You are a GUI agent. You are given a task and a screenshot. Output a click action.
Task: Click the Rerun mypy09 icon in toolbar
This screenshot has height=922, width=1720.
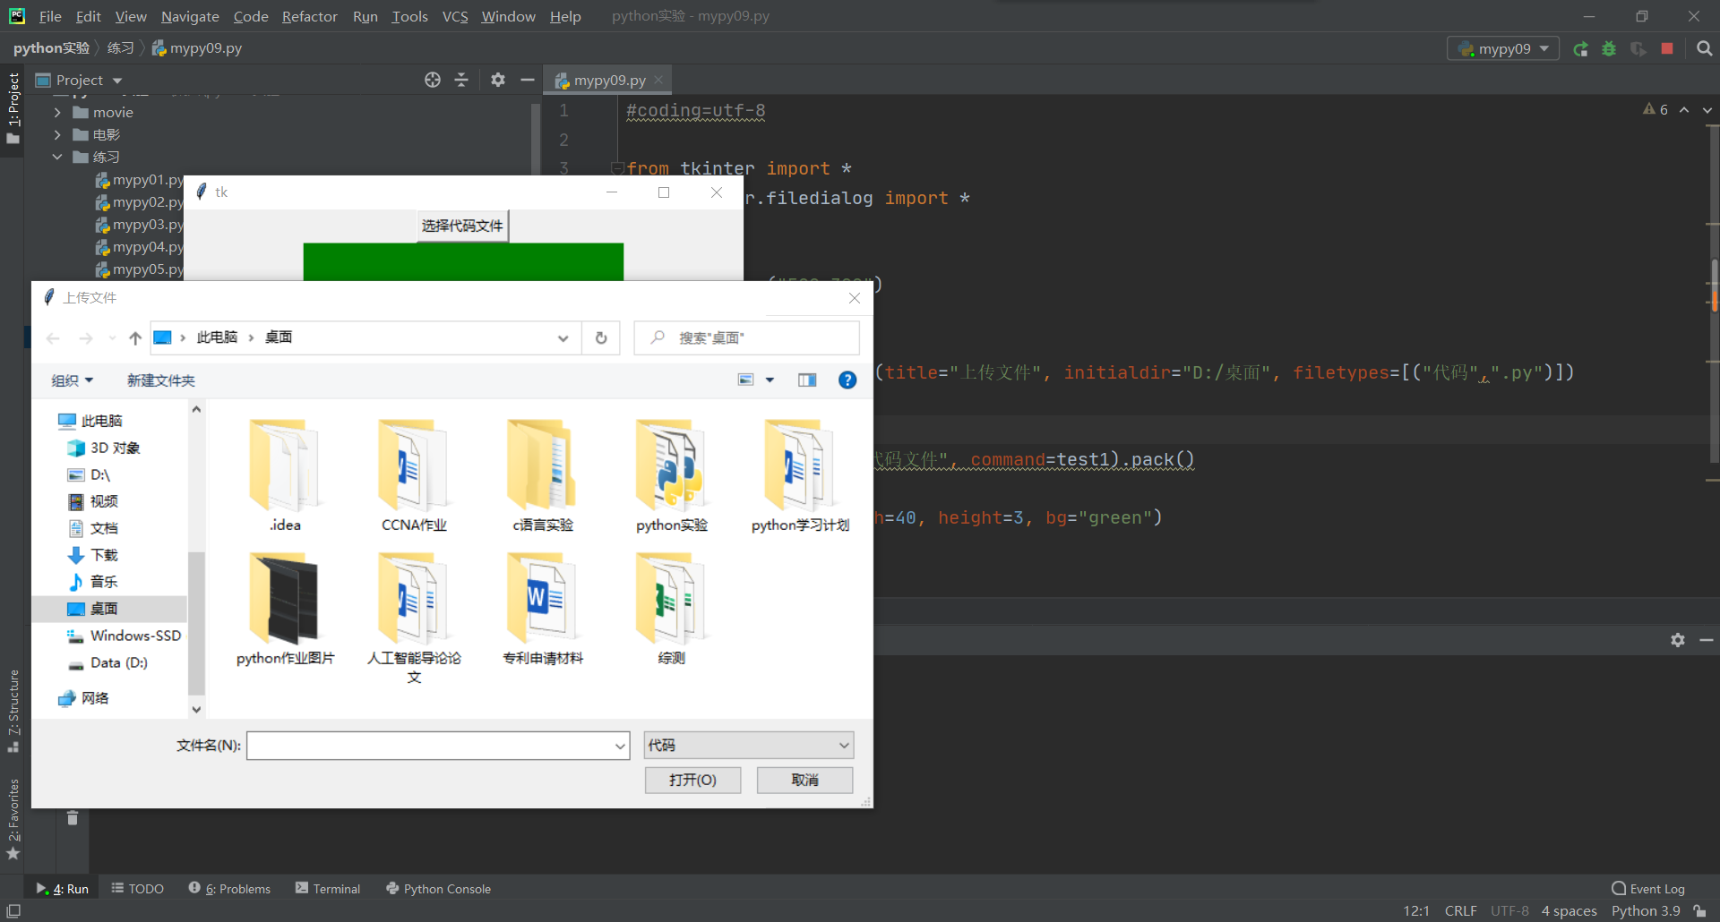pyautogui.click(x=1581, y=49)
